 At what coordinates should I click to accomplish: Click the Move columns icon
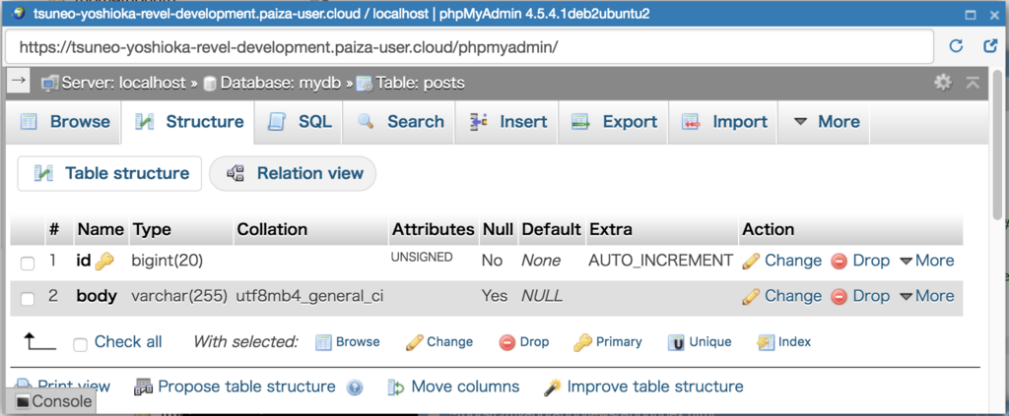point(396,387)
